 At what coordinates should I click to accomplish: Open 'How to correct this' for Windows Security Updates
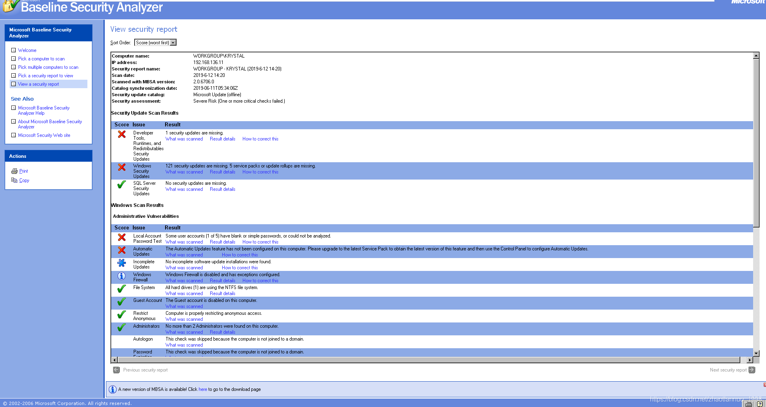pyautogui.click(x=260, y=172)
